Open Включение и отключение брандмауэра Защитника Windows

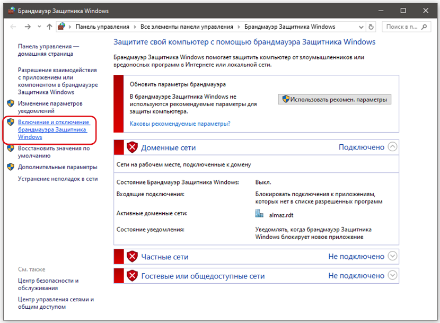click(x=54, y=129)
